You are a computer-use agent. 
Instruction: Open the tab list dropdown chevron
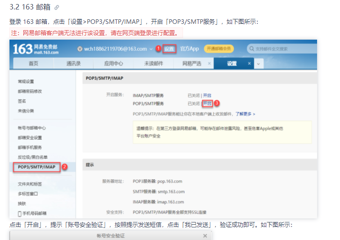[x=259, y=64]
